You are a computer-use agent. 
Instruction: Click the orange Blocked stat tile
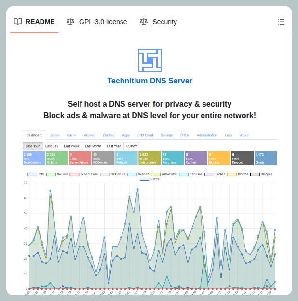[219, 158]
